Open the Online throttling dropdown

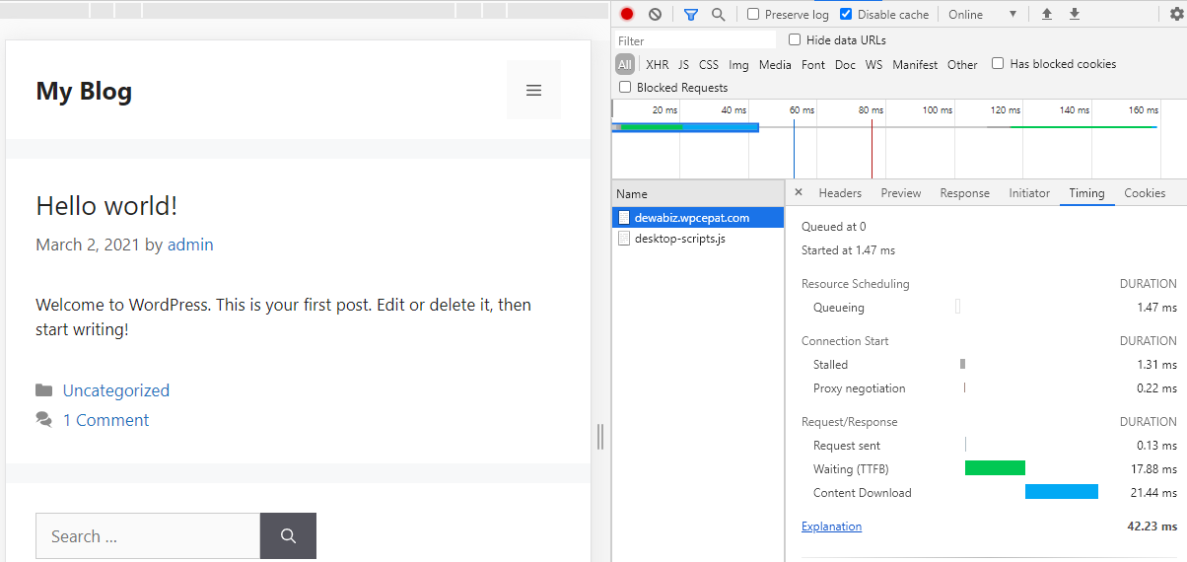click(981, 15)
